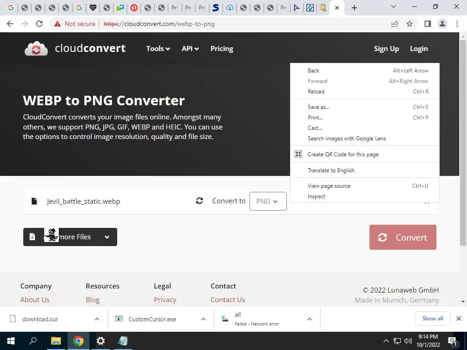Close the current active tab
This screenshot has width=467, height=350.
point(337,8)
